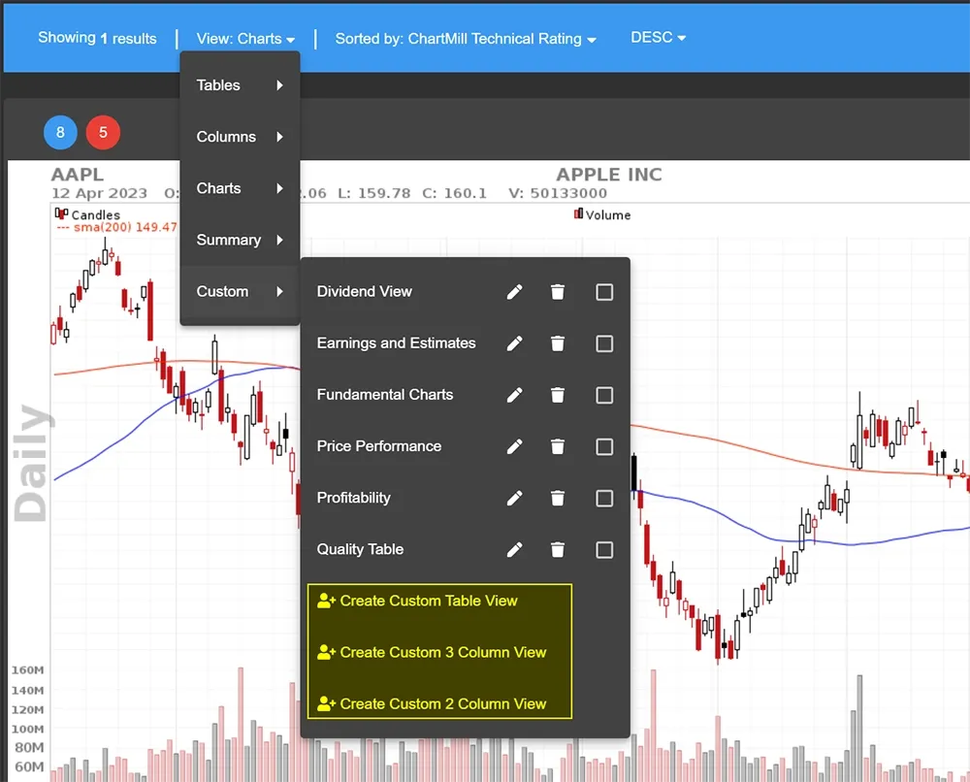Click the 160M volume axis label

click(28, 670)
